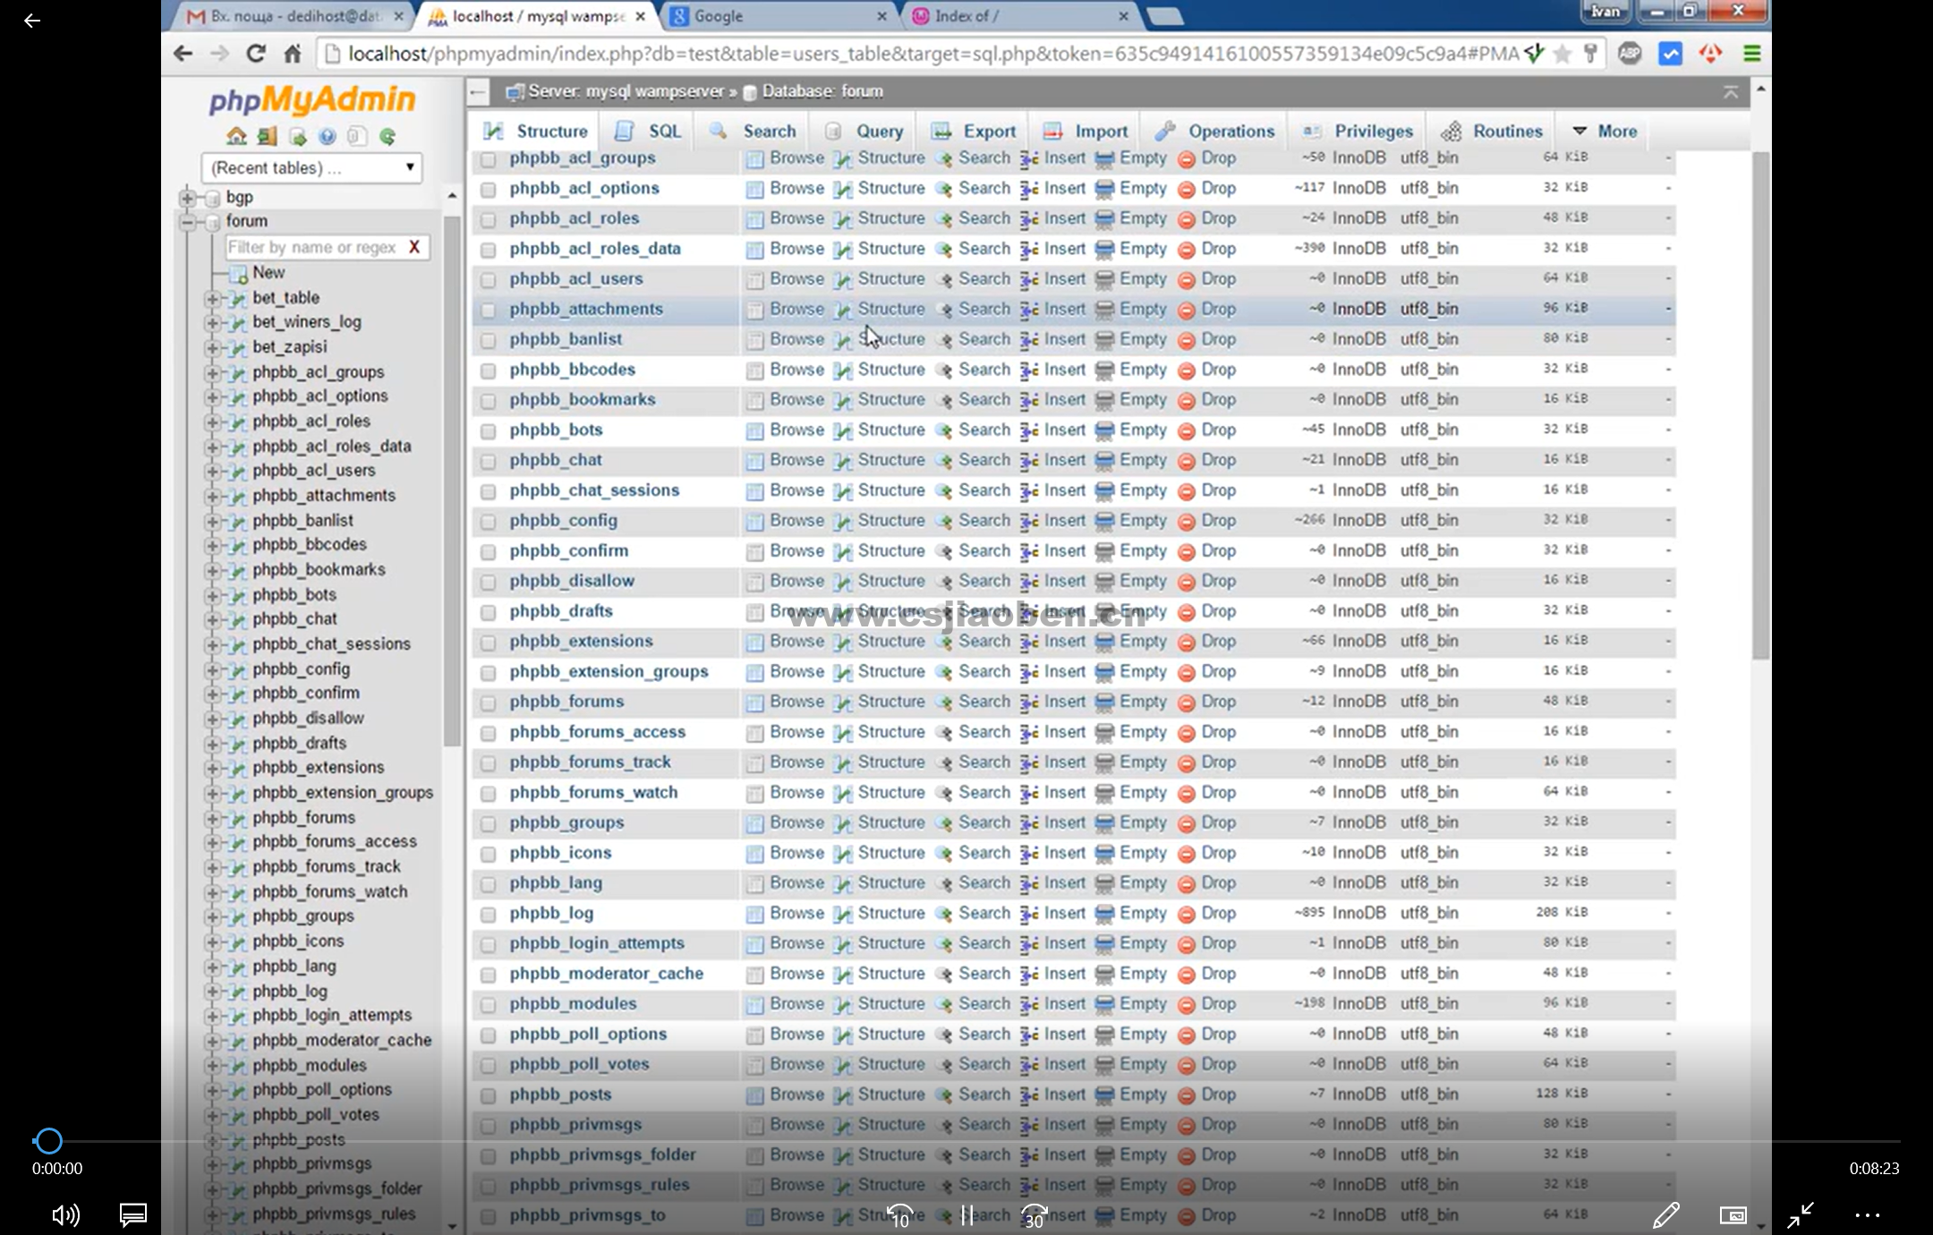This screenshot has width=1933, height=1235.
Task: Clear the table filter with the red X
Action: [x=414, y=247]
